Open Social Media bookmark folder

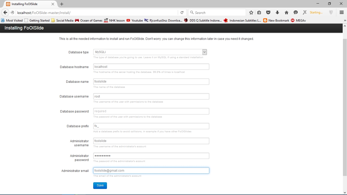click(62, 20)
